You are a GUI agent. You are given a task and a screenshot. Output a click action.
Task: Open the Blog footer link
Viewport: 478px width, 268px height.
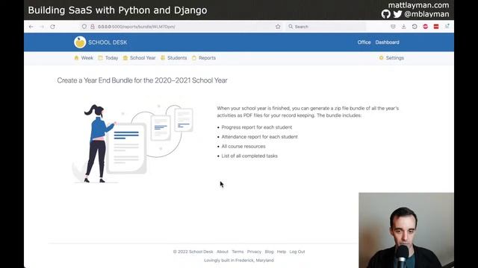269,252
